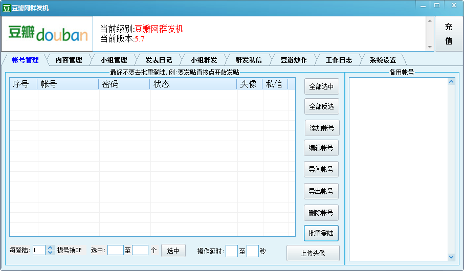
Task: Click scroll-down arrow in 备用帐号 list
Action: coord(451,257)
